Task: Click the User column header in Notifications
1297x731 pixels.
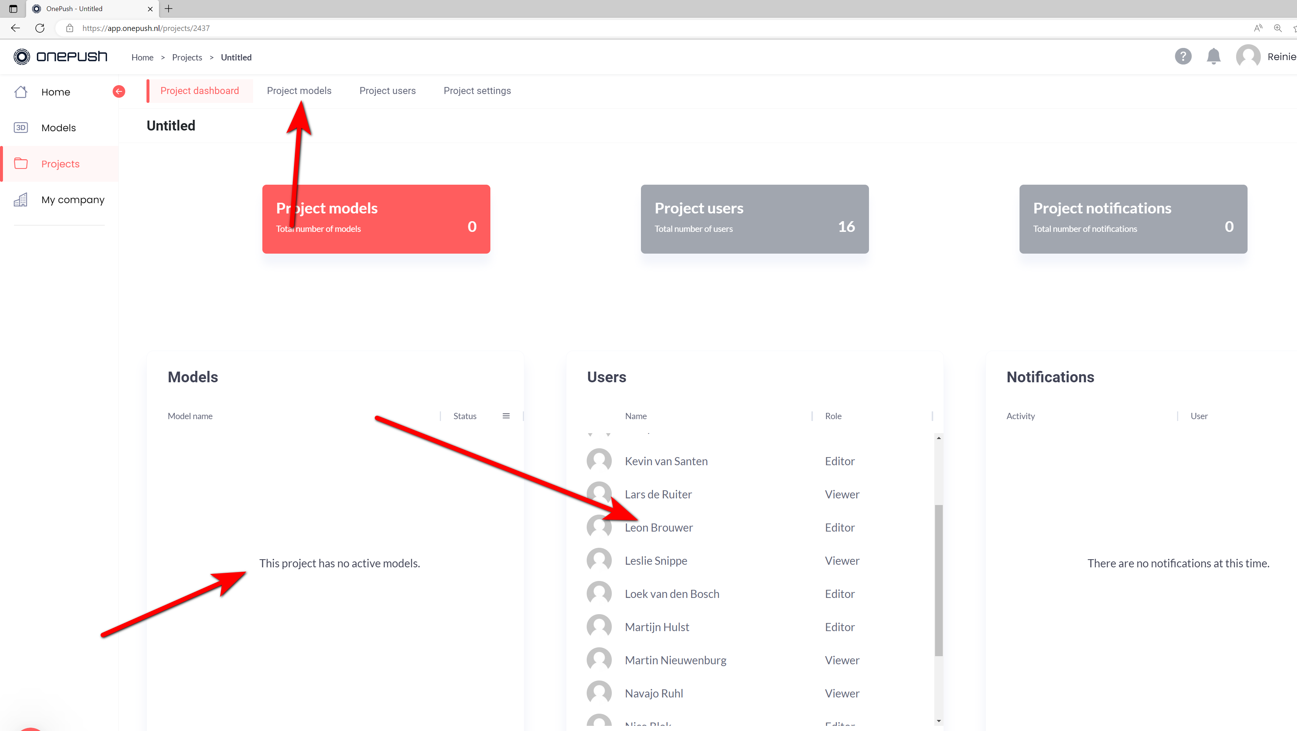Action: 1199,416
